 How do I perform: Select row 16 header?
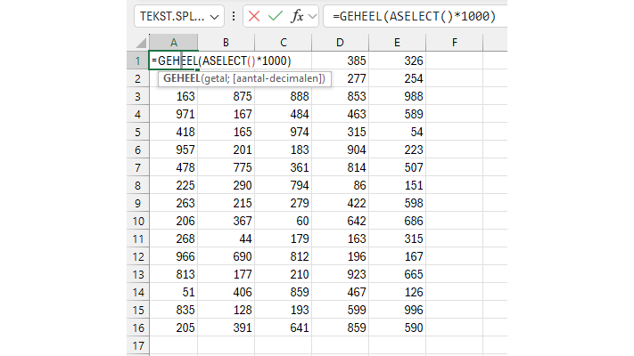[138, 328]
